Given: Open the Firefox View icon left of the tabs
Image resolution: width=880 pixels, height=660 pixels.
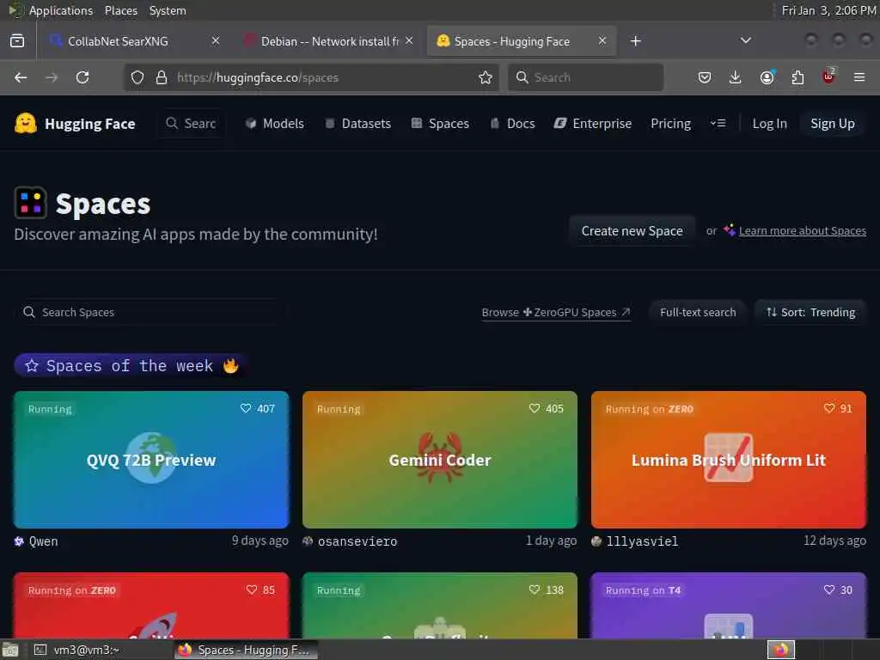Looking at the screenshot, I should pyautogui.click(x=17, y=41).
